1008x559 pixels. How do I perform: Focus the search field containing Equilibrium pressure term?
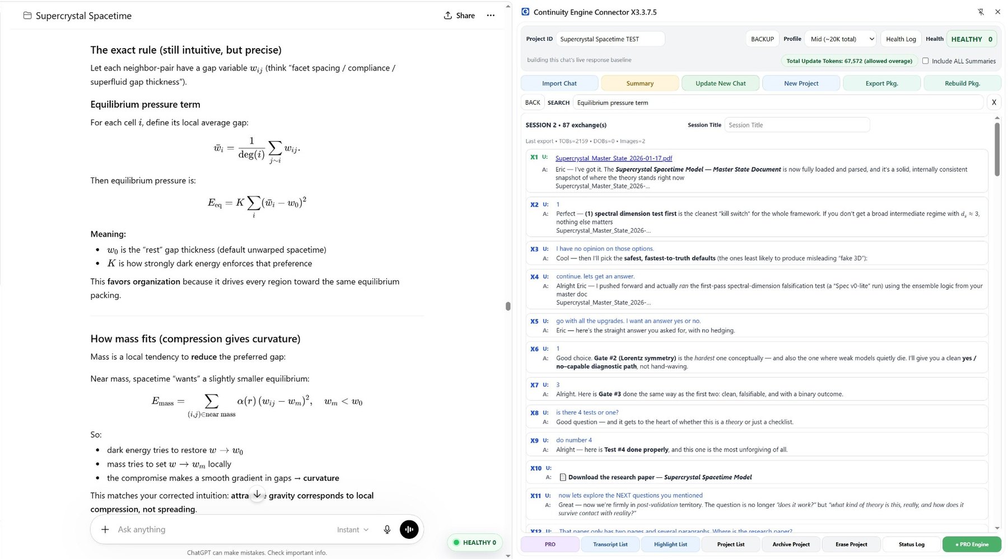pos(778,102)
